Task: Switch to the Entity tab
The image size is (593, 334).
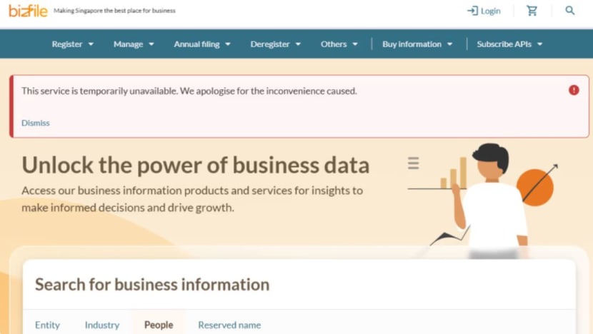Action: (x=47, y=325)
